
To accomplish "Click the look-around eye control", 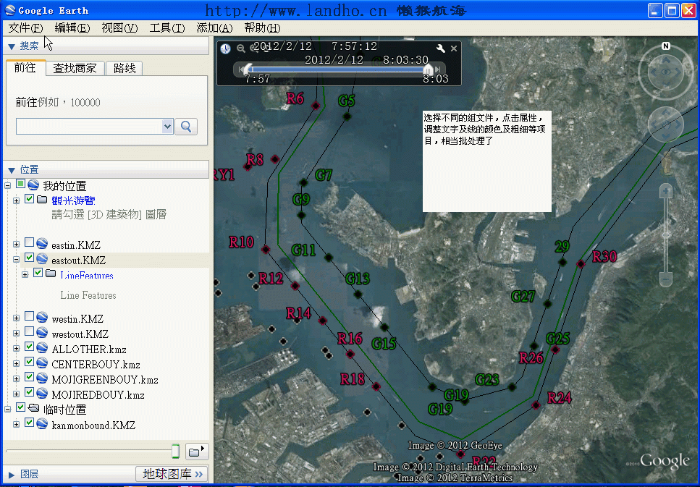I will 666,72.
